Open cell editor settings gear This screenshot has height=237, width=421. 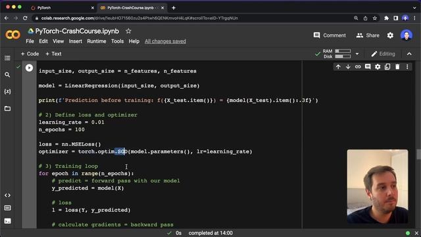[x=378, y=67]
